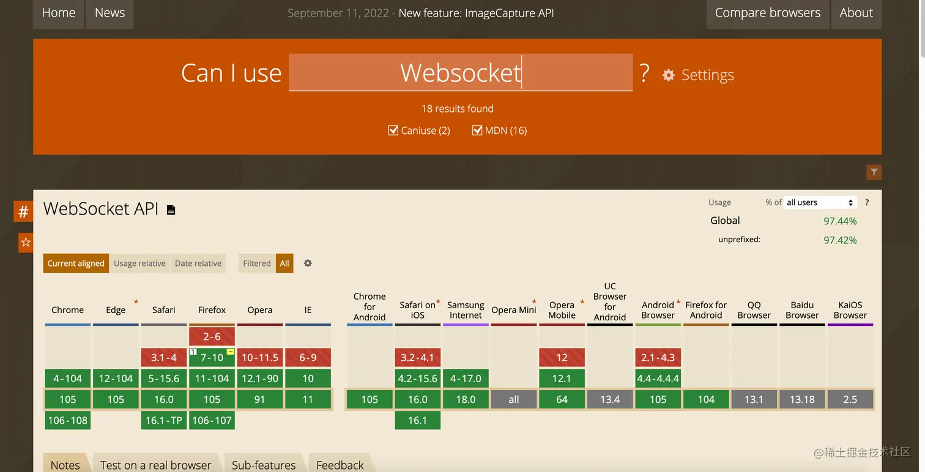This screenshot has width=925, height=472.
Task: Click the Edge column header
Action: (x=116, y=310)
